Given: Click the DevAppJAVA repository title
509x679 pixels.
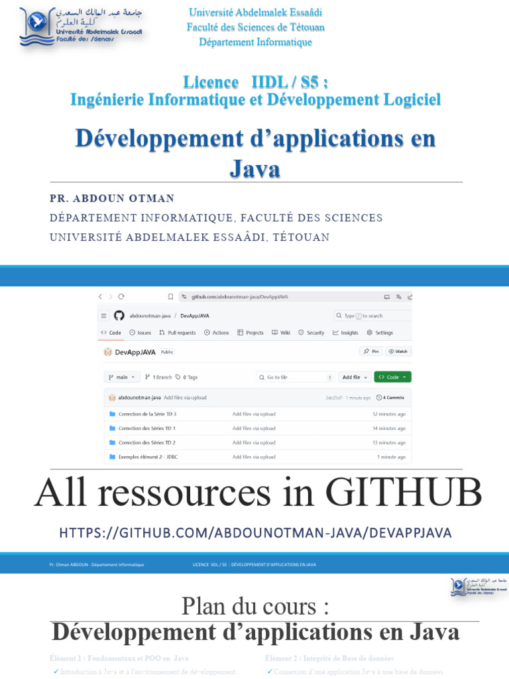Looking at the screenshot, I should 135,352.
